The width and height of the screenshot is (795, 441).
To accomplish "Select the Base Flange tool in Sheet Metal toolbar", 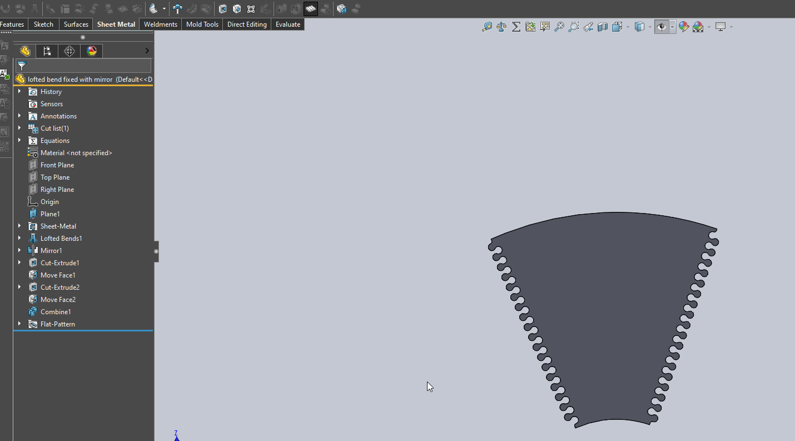I will pyautogui.click(x=6, y=9).
